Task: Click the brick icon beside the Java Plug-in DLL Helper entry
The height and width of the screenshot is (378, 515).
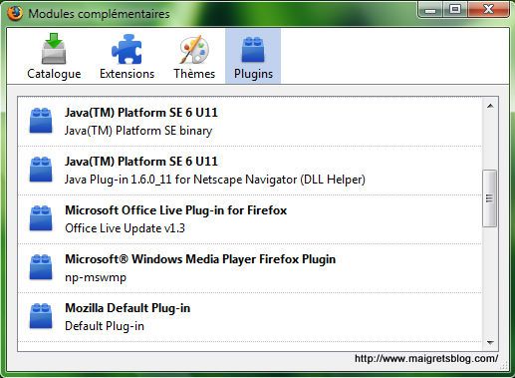Action: coord(41,170)
